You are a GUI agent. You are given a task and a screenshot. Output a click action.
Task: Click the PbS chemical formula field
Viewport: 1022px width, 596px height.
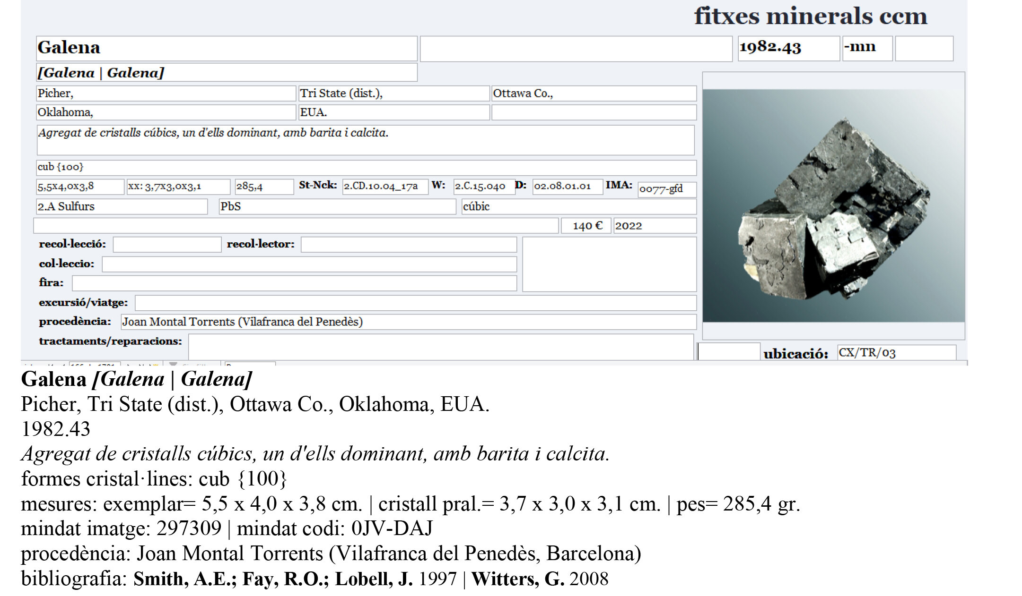coord(338,206)
